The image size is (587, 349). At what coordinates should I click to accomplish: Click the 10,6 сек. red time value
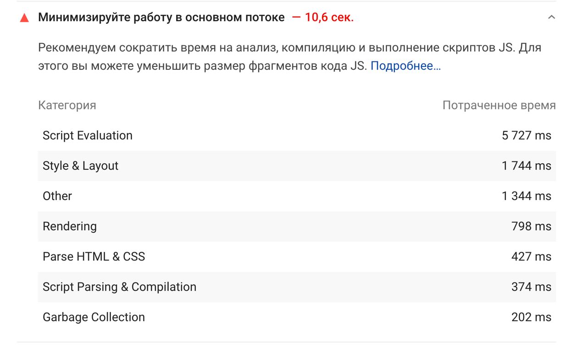tap(329, 17)
